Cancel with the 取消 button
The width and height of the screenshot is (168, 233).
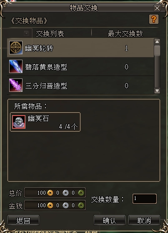point(144,220)
